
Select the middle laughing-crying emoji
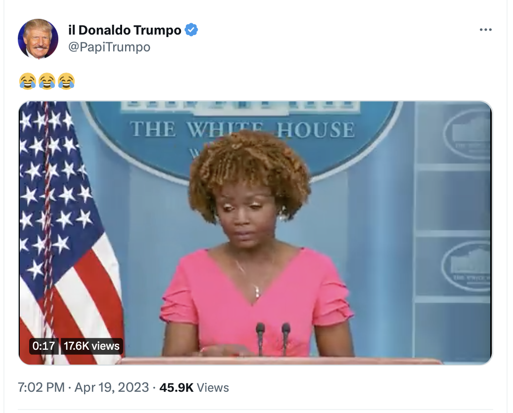[x=47, y=81]
